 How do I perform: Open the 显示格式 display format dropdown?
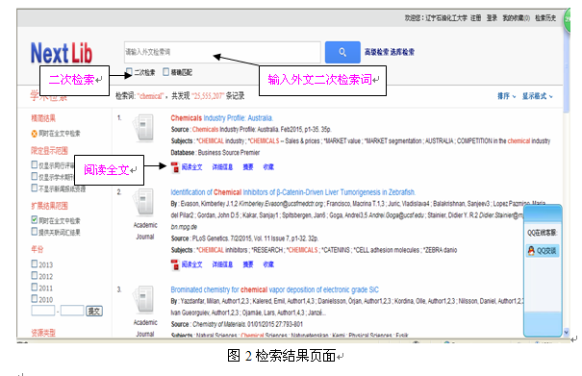(x=538, y=96)
